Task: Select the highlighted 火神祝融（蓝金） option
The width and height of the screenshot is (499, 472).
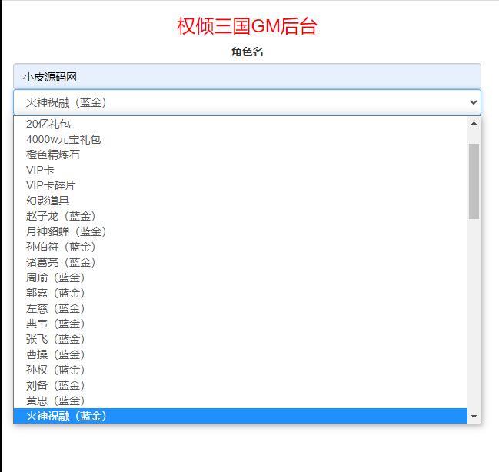Action: tap(66, 416)
